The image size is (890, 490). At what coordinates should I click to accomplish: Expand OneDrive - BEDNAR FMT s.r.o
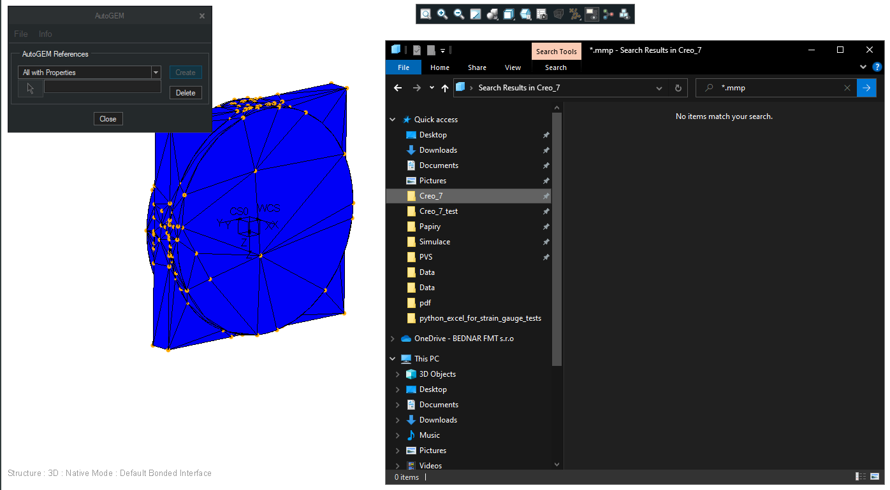point(392,338)
